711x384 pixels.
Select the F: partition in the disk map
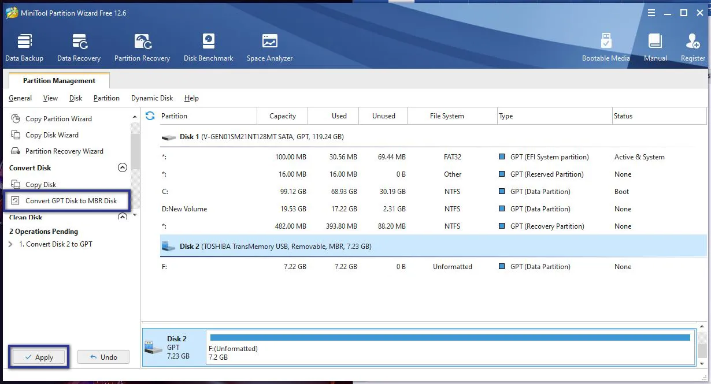click(x=405, y=346)
